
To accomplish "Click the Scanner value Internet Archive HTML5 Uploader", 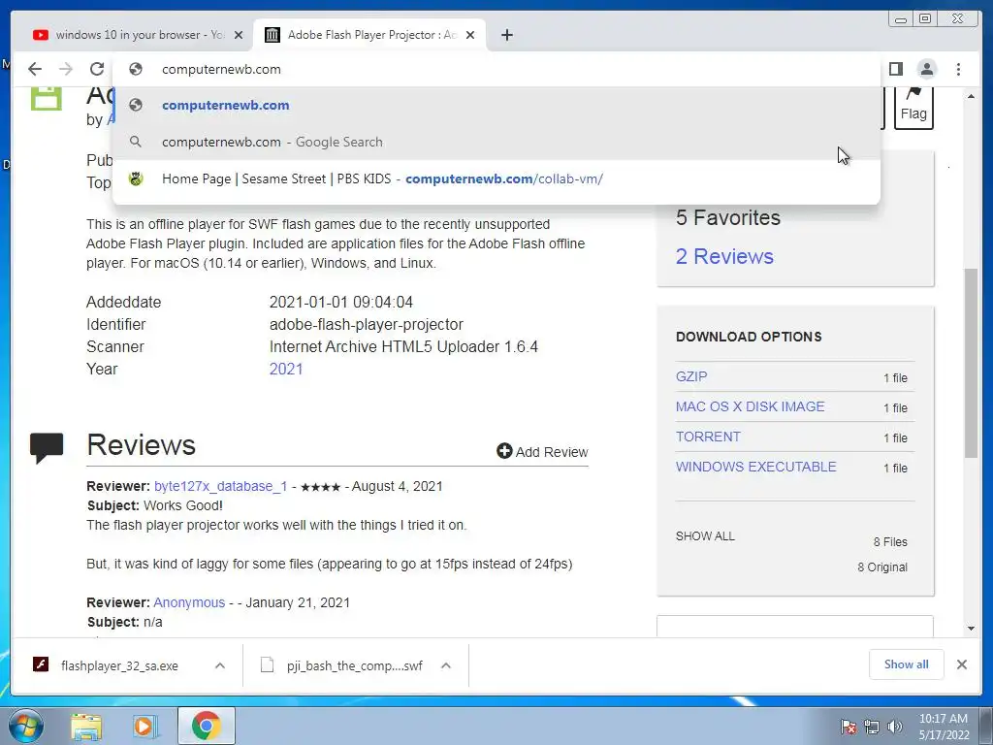I will pos(403,346).
